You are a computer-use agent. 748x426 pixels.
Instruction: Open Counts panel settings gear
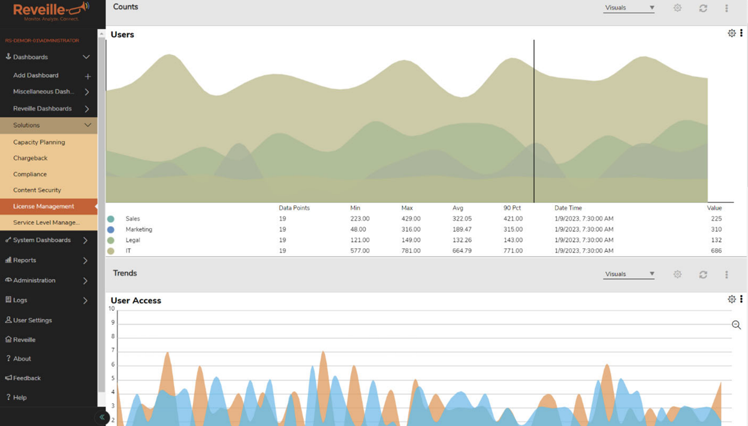(677, 8)
